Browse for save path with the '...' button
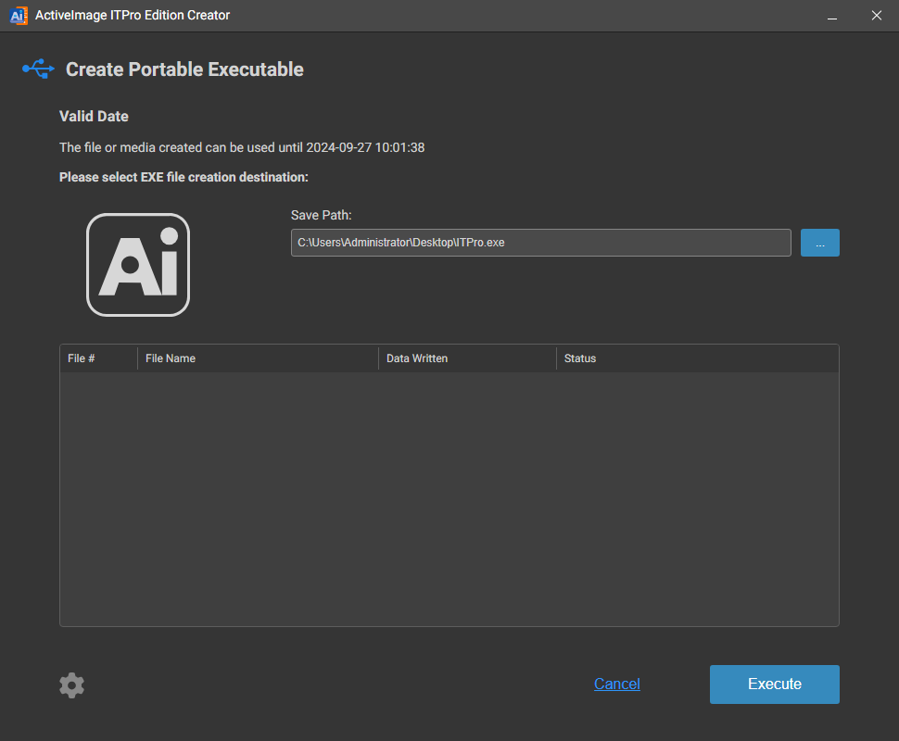899x741 pixels. (x=819, y=243)
